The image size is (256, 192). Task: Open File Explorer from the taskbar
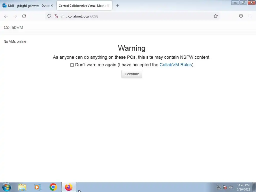coord(22,187)
